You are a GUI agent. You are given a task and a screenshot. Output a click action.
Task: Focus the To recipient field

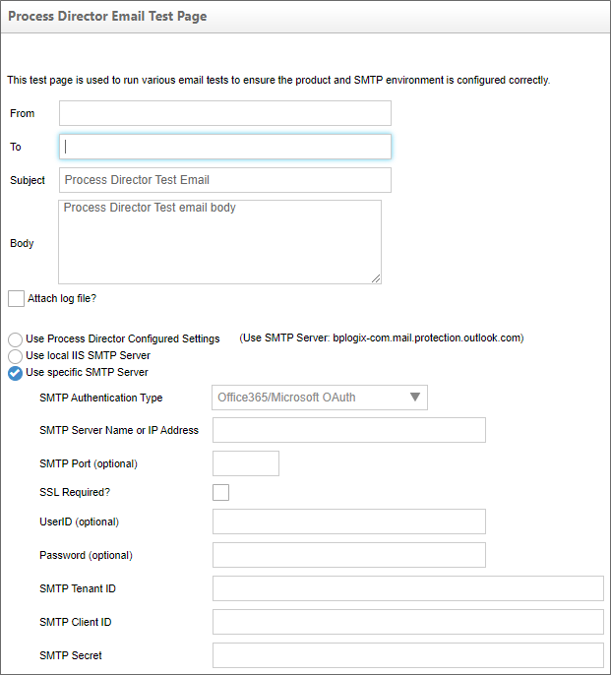tap(224, 147)
